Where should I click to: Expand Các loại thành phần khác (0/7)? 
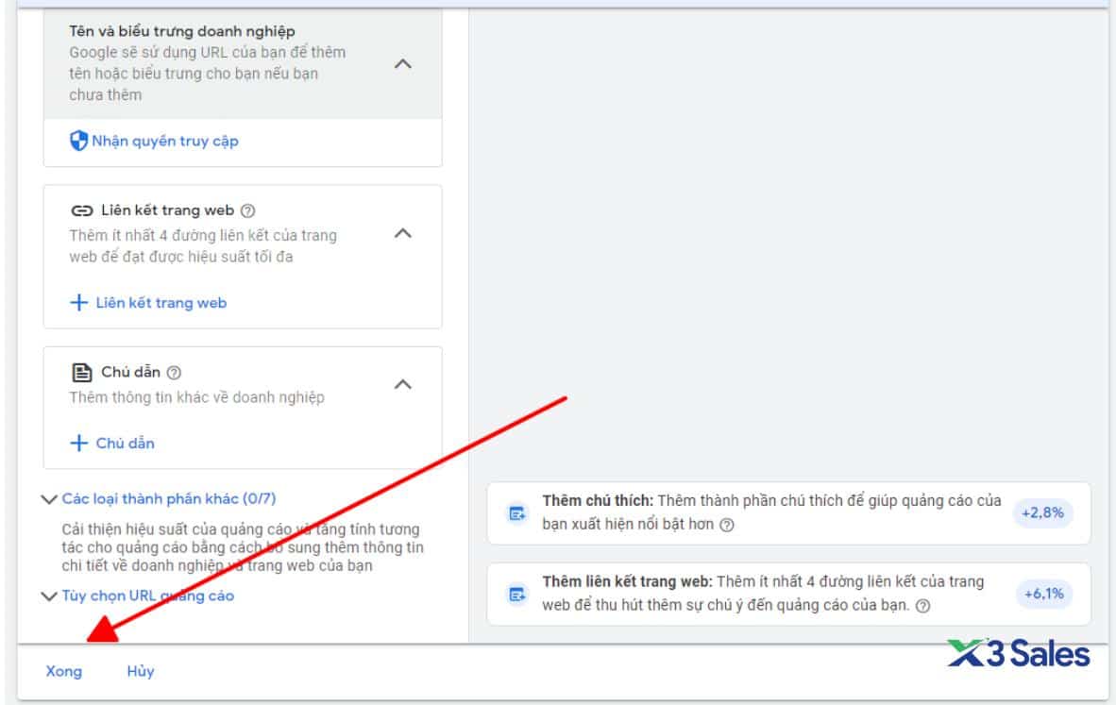[169, 498]
